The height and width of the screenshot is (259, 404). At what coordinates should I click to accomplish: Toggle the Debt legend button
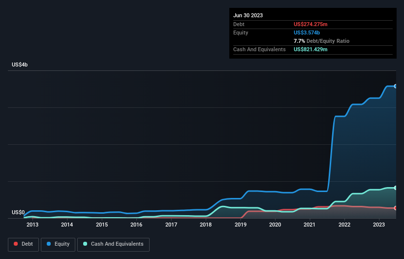coord(23,244)
